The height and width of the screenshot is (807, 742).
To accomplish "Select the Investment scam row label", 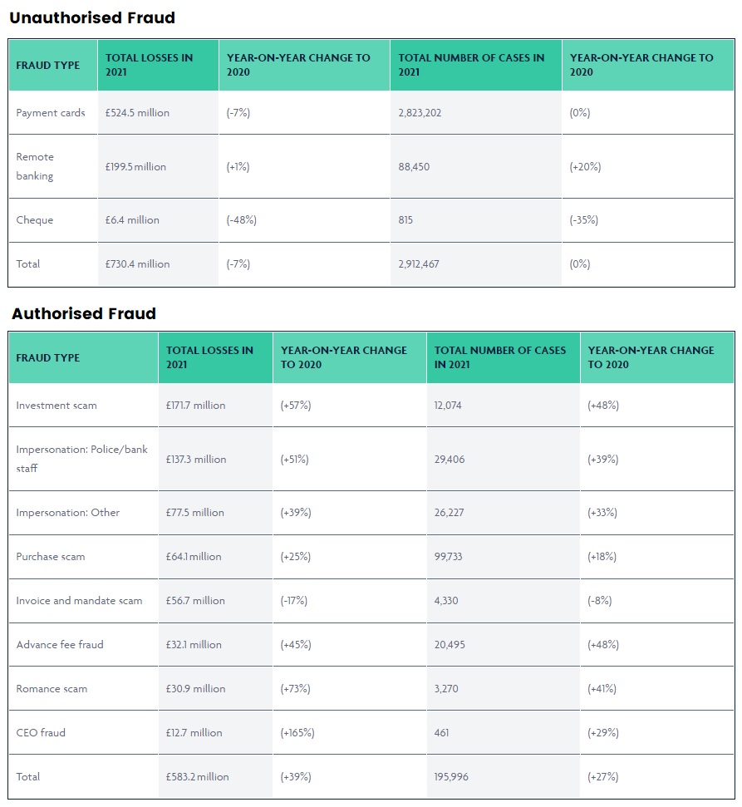I will 57,406.
